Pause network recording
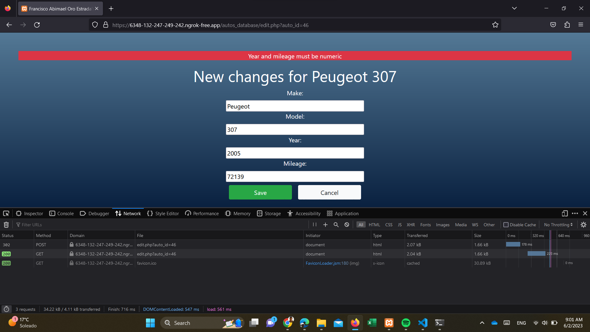590x332 pixels. click(x=315, y=225)
